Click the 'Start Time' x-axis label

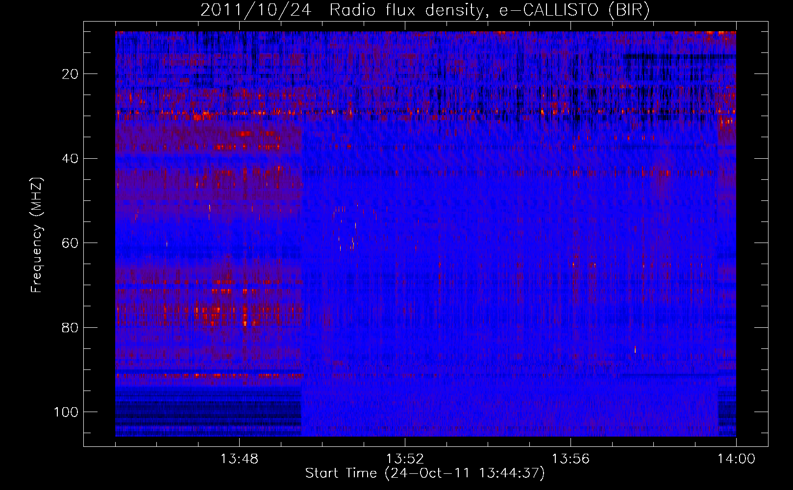tap(425, 473)
